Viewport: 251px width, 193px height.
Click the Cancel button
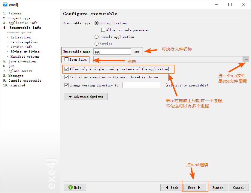pyautogui.click(x=239, y=187)
